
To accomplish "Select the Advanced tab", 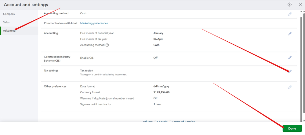I will [x=9, y=31].
